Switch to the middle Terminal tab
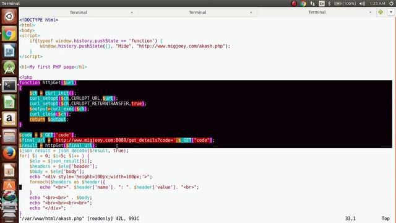The height and width of the screenshot is (223, 396). [197, 12]
